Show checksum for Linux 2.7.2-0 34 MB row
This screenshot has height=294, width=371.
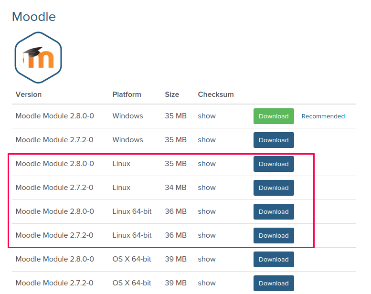point(207,188)
